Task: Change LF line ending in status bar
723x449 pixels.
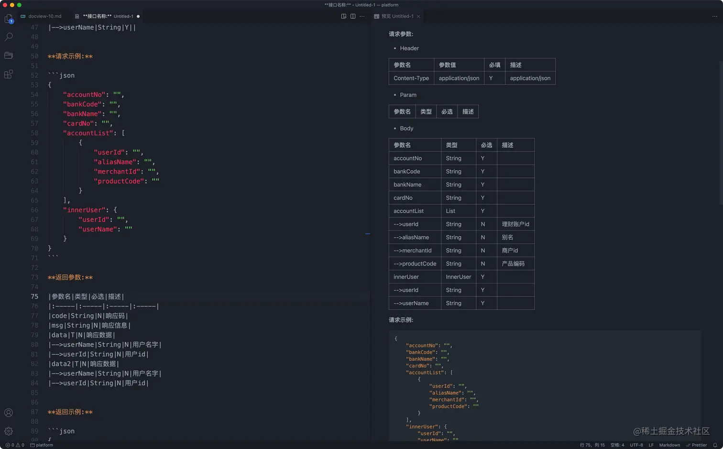Action: click(651, 445)
